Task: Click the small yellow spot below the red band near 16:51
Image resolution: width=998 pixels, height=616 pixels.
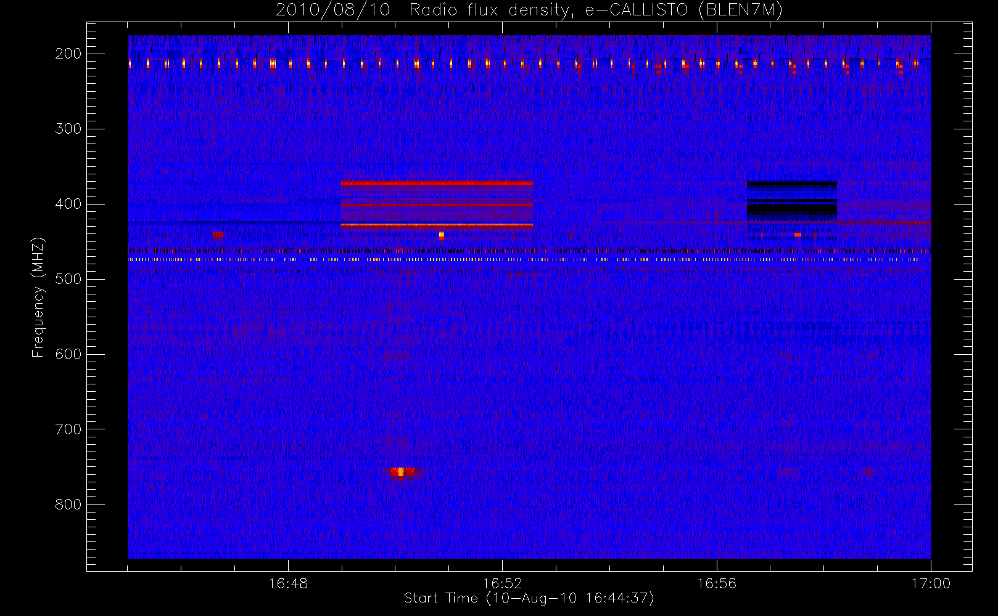Action: (x=441, y=235)
